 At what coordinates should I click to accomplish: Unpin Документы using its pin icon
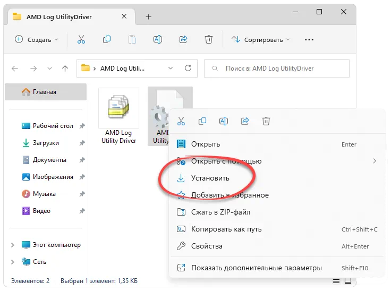[x=82, y=160]
